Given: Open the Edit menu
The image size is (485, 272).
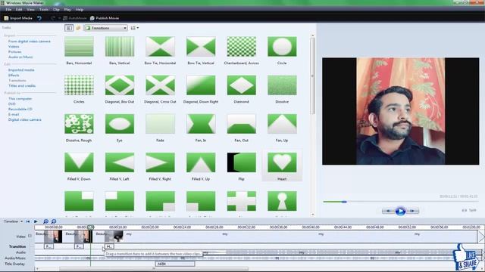Looking at the screenshot, I should [19, 10].
